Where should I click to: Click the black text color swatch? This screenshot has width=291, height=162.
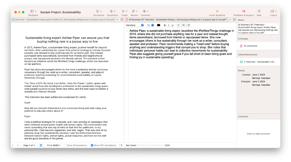point(159,25)
